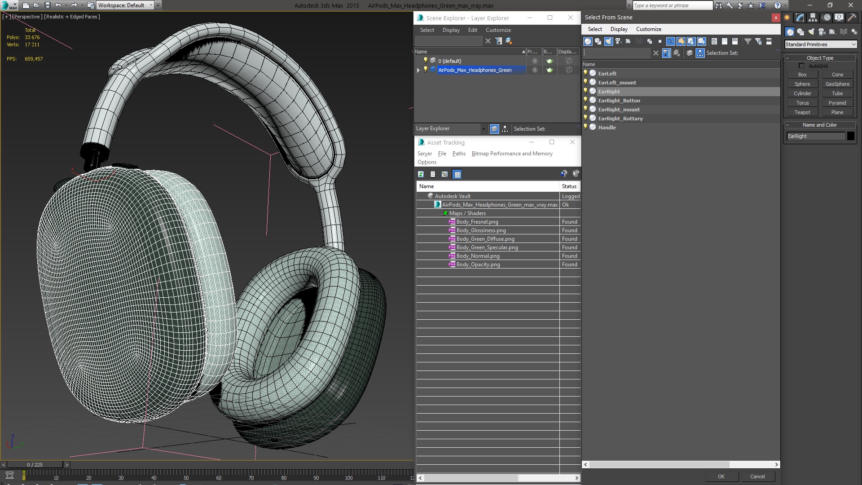The height and width of the screenshot is (485, 862).
Task: Open the Utilities hammer tab
Action: (x=852, y=18)
